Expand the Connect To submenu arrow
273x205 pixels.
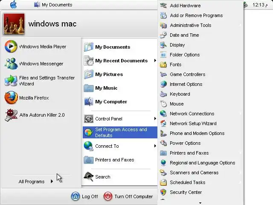tap(155, 146)
